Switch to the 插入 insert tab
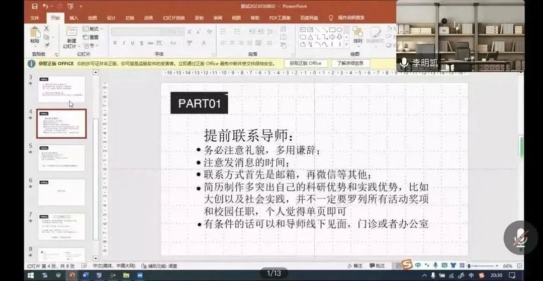 [x=74, y=18]
